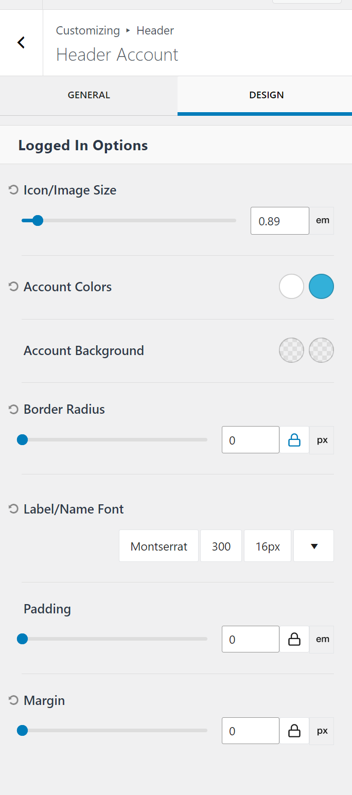
Task: Select the Design tab
Action: [266, 95]
